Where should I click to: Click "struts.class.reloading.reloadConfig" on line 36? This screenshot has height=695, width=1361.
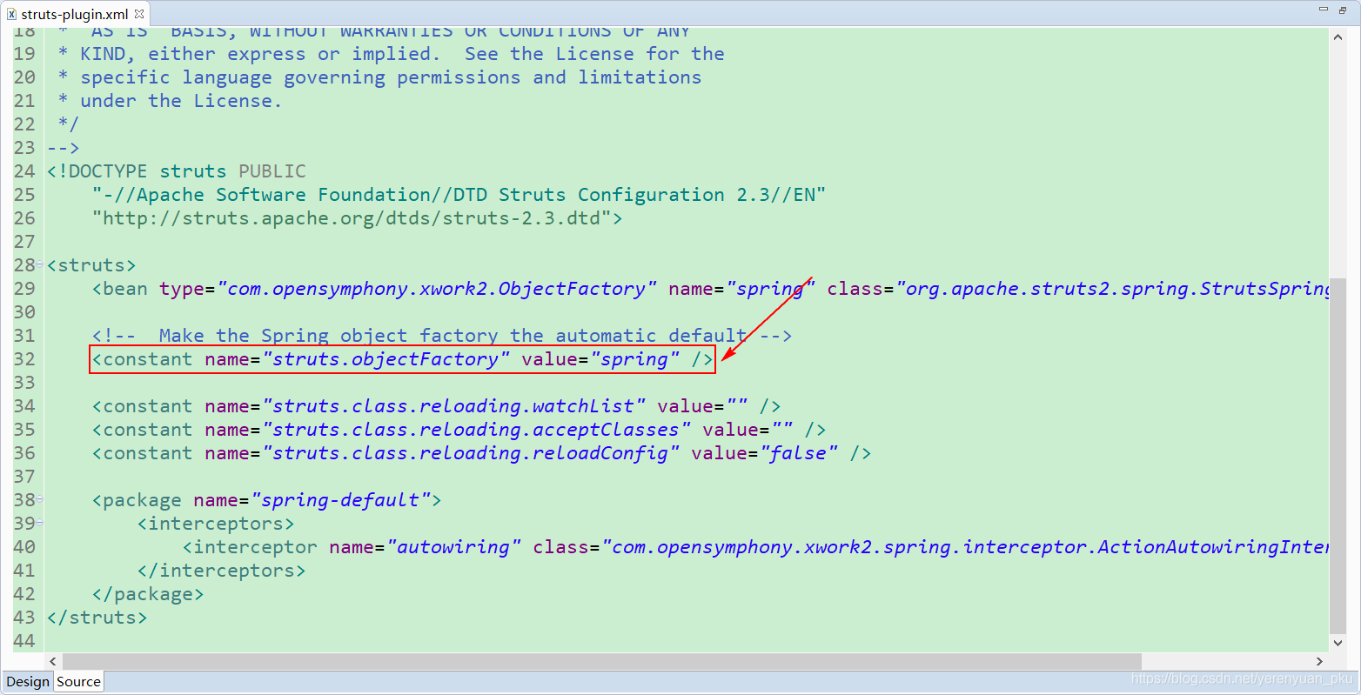pyautogui.click(x=471, y=453)
